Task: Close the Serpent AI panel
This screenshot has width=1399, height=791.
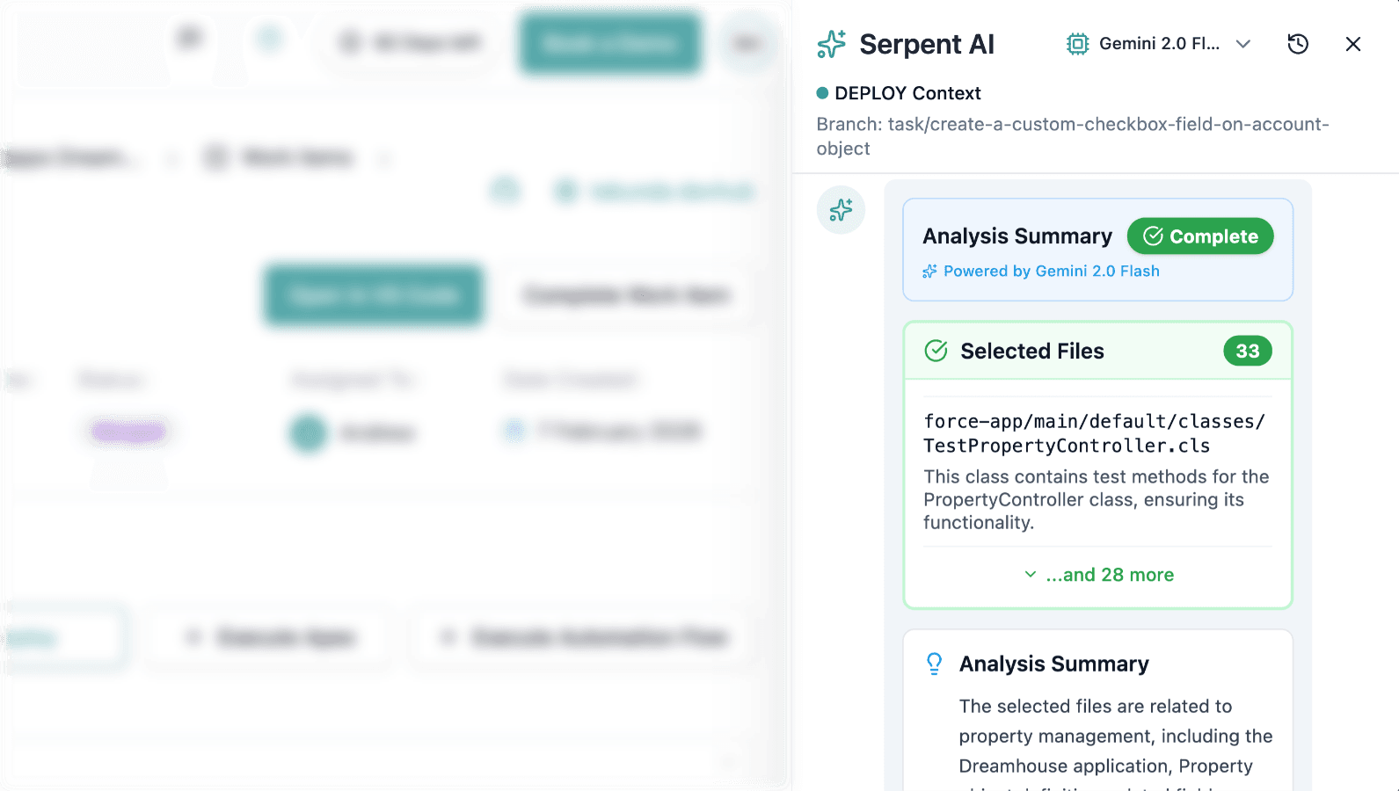Action: click(x=1353, y=44)
